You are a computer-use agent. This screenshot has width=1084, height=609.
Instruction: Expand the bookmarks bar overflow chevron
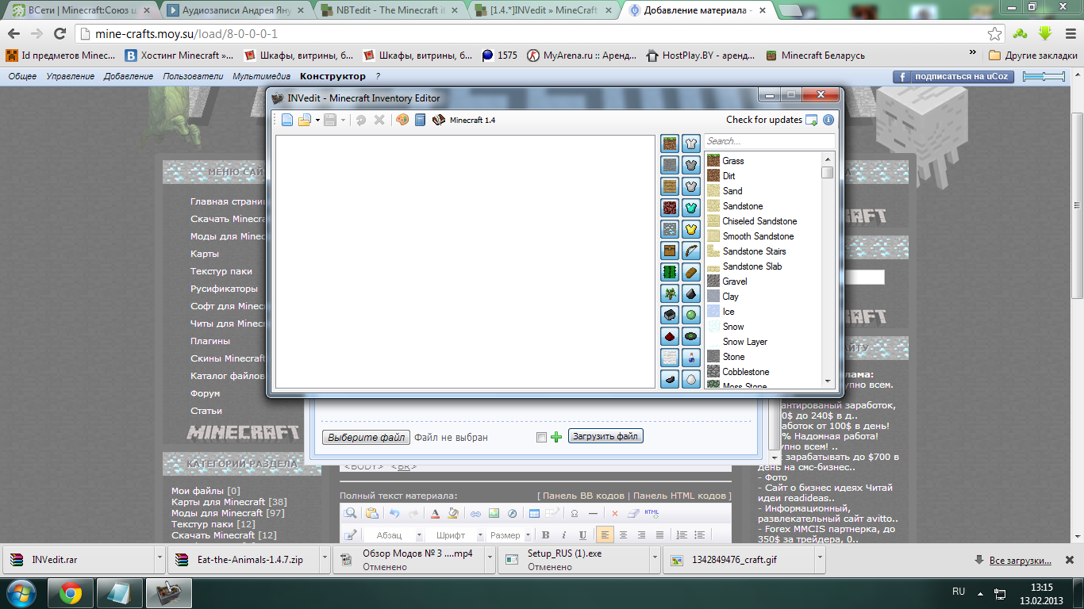coord(974,54)
